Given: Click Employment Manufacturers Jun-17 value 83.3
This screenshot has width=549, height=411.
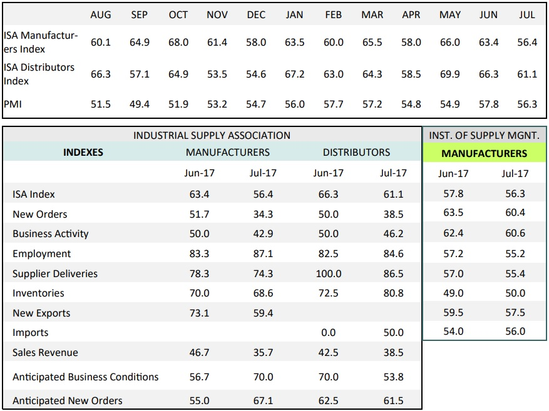Looking at the screenshot, I should point(199,253).
